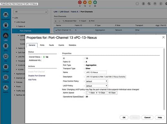Collapse the LAN tree node
The image size is (167, 124).
(x=13, y=18)
